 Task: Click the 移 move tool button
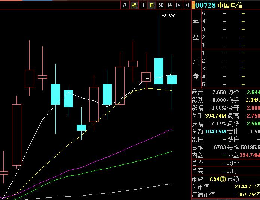click(x=169, y=5)
